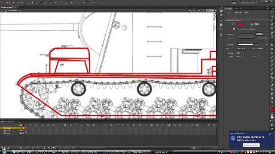Screen dimensions: 275x154
Task: Switch to the Библиотека panel tab
Action: (238, 9)
